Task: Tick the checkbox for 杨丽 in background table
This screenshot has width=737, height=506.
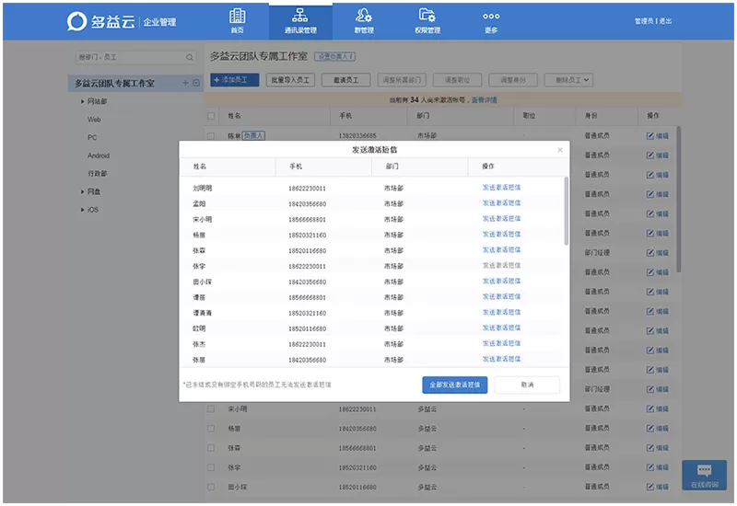Action: [x=211, y=428]
